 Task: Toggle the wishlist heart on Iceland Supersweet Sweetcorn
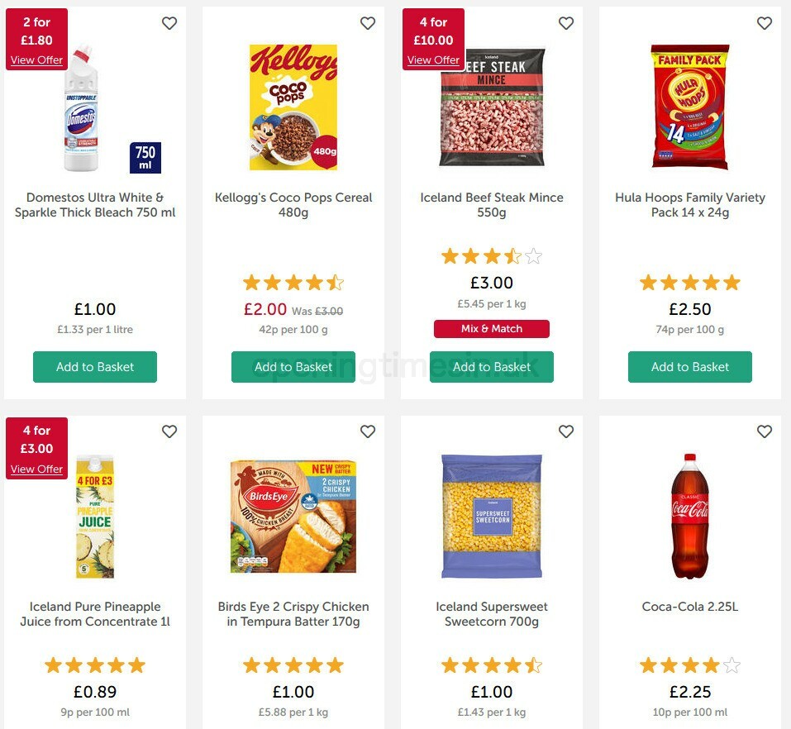(566, 431)
